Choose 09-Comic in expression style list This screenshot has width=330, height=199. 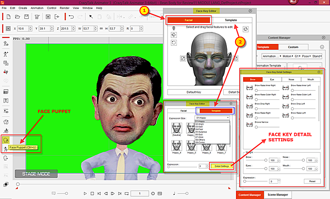[200, 142]
